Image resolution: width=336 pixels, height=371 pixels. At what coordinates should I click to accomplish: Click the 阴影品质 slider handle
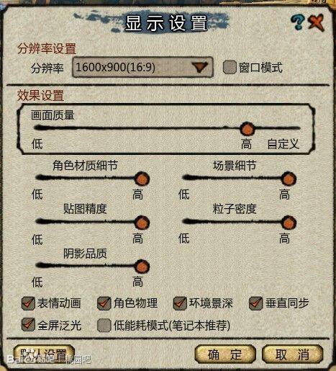pyautogui.click(x=142, y=267)
